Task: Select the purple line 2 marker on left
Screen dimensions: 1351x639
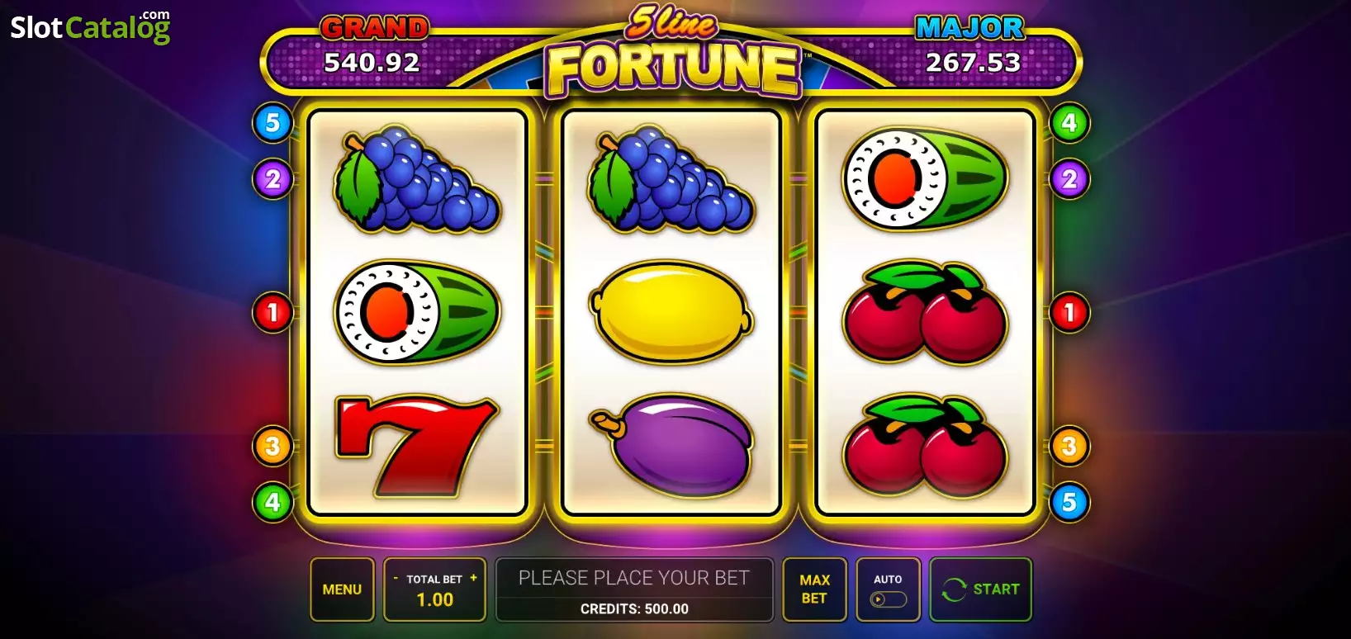Action: click(x=273, y=179)
